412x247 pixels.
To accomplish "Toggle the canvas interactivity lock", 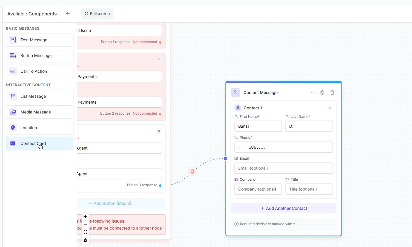I will [85, 240].
